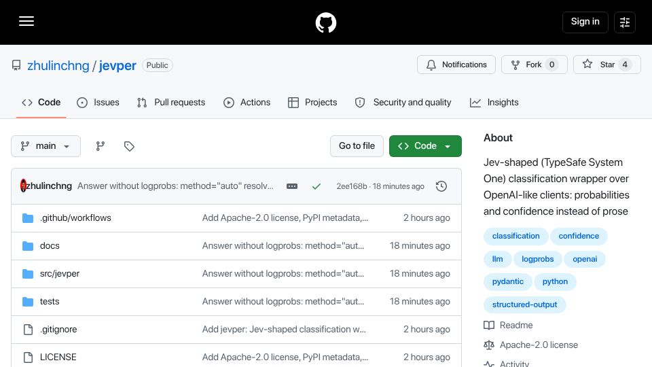The height and width of the screenshot is (367, 652).
Task: Click the Sign in button
Action: (585, 22)
